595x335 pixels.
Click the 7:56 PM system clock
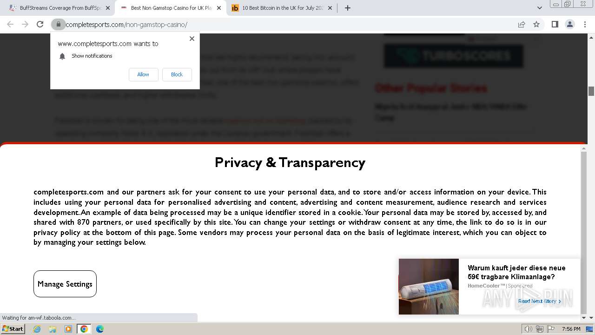coord(571,329)
